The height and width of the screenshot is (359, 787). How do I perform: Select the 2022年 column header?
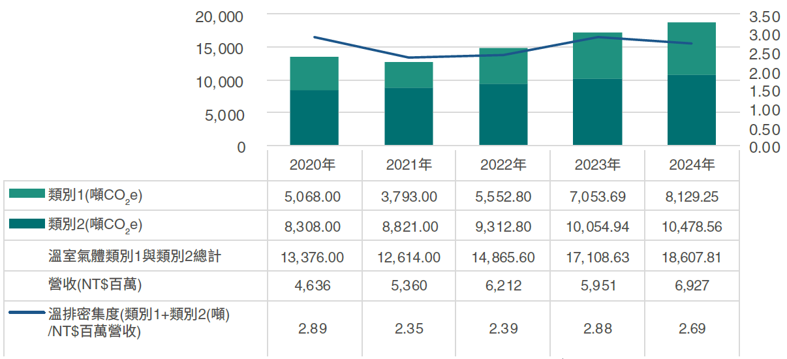tap(503, 165)
